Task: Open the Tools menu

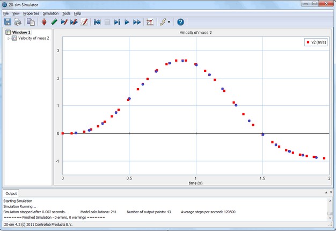Action: click(66, 13)
